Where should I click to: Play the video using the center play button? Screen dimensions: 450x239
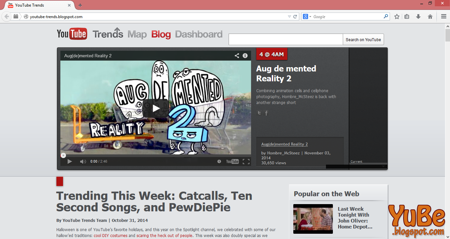pyautogui.click(x=156, y=108)
